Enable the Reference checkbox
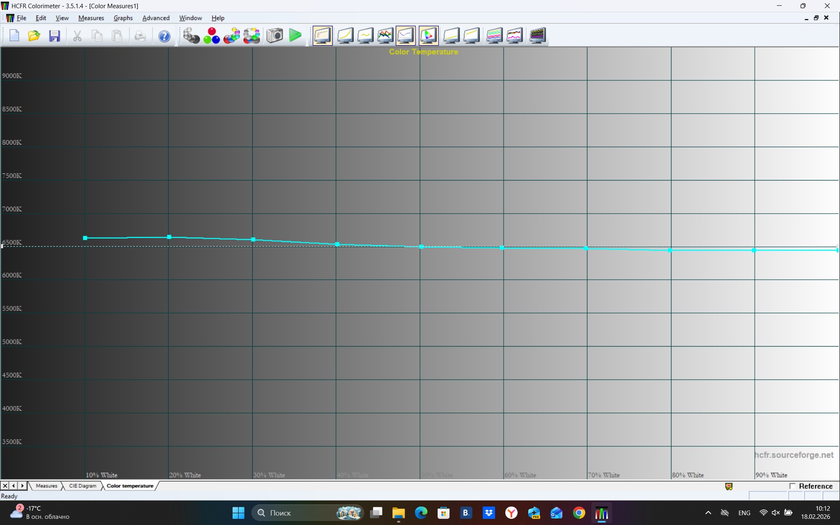This screenshot has height=525, width=840. click(792, 486)
